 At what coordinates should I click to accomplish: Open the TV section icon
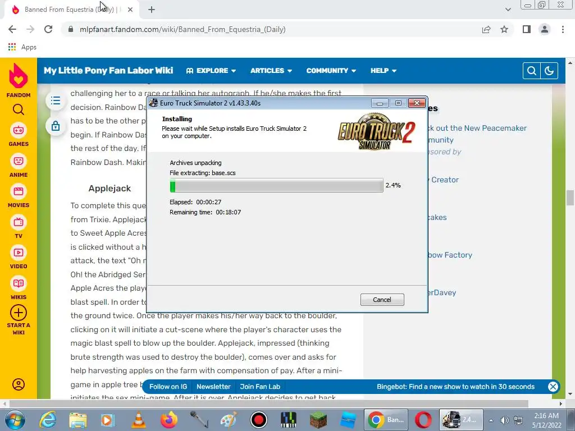[x=19, y=222]
